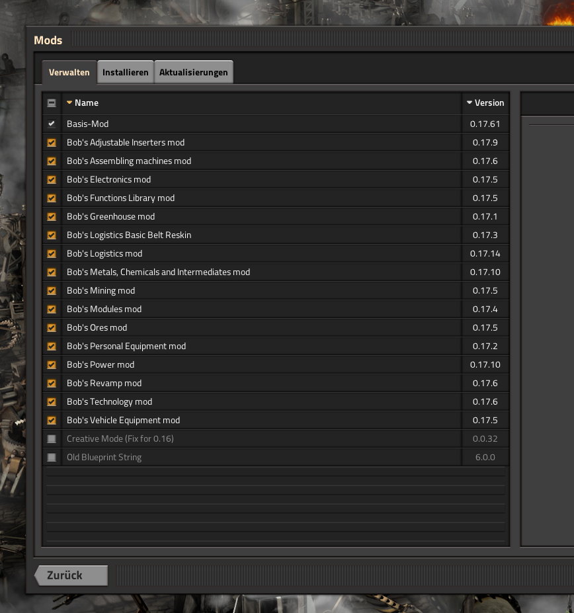The width and height of the screenshot is (574, 613).
Task: Disable Bob's Electronics mod checkbox
Action: (x=51, y=179)
